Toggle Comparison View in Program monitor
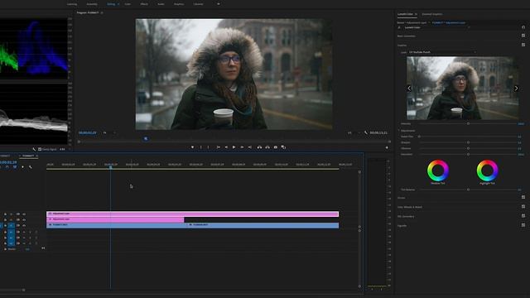The image size is (530, 298). (283, 147)
